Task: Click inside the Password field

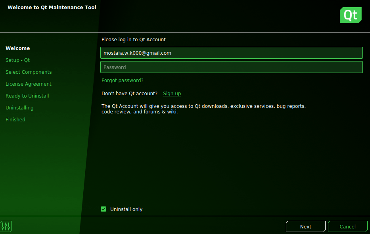Action: pyautogui.click(x=232, y=67)
